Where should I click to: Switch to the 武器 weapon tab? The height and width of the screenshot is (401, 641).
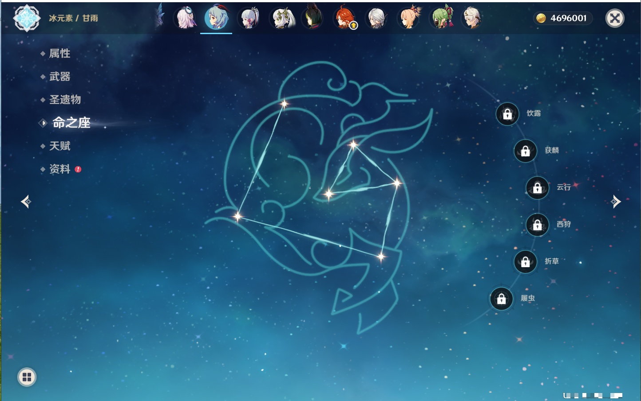[x=59, y=77]
